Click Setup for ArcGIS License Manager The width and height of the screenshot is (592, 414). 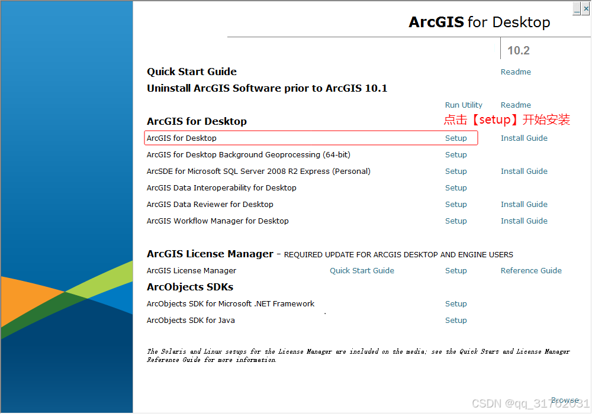point(456,271)
